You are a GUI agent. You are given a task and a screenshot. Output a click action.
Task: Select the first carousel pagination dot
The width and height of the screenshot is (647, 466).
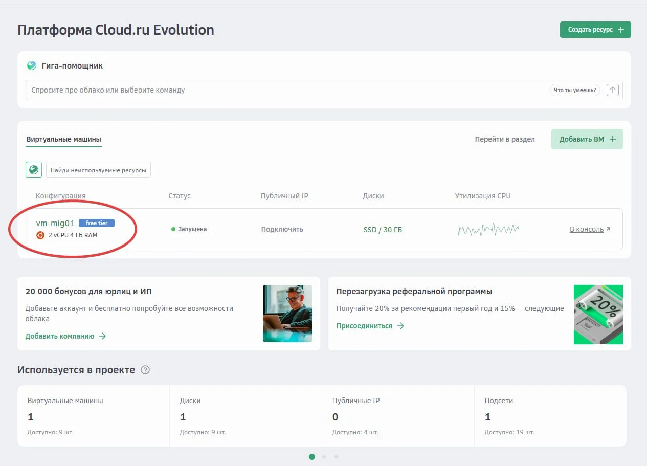point(312,457)
